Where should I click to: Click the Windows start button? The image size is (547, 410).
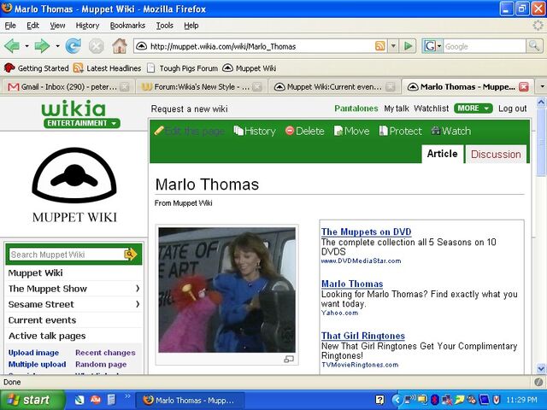(x=32, y=400)
